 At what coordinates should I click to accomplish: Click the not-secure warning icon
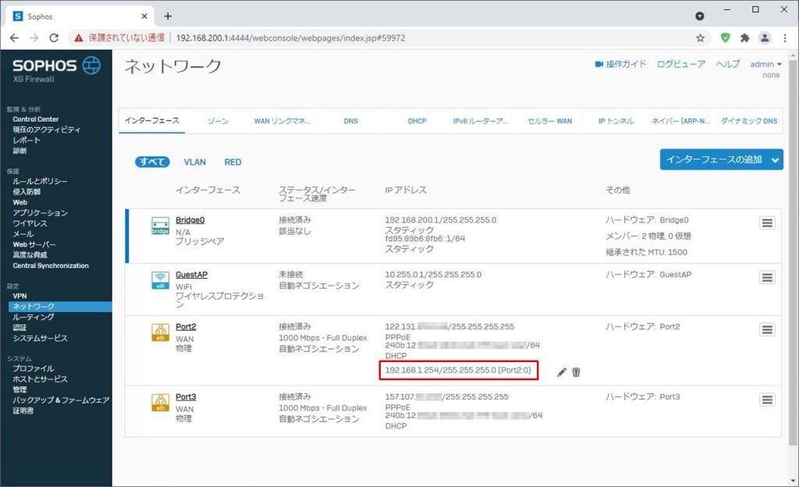[79, 37]
